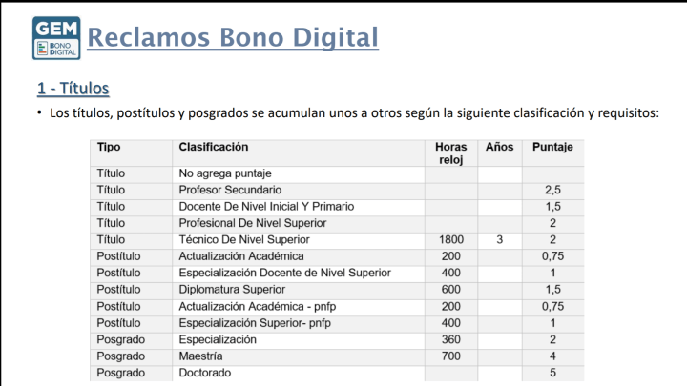Select the Profesor Secundario cell
Screen dimensions: 687x386
(x=230, y=191)
